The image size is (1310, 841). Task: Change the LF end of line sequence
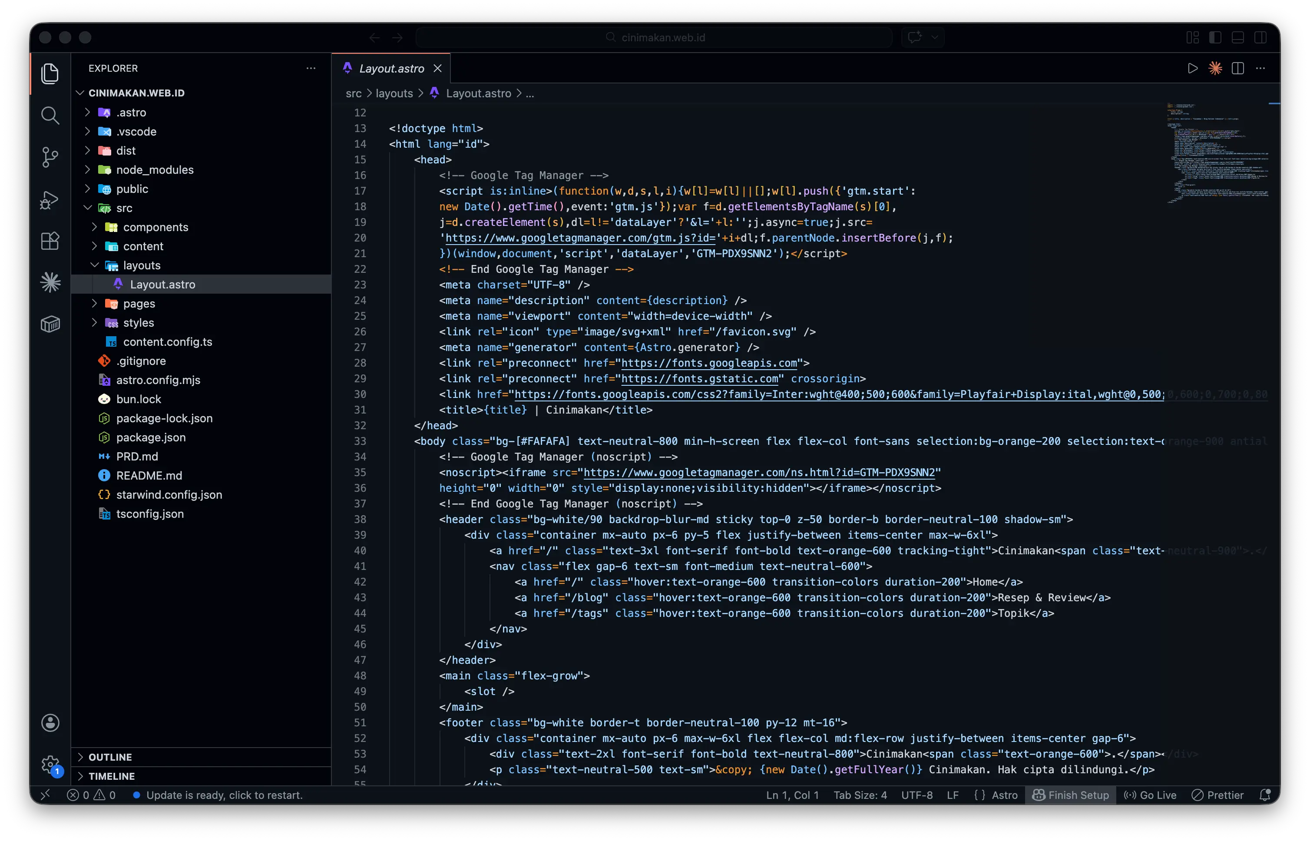953,795
